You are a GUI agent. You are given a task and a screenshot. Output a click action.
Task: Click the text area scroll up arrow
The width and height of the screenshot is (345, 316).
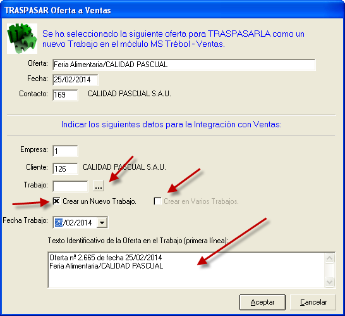coord(330,258)
